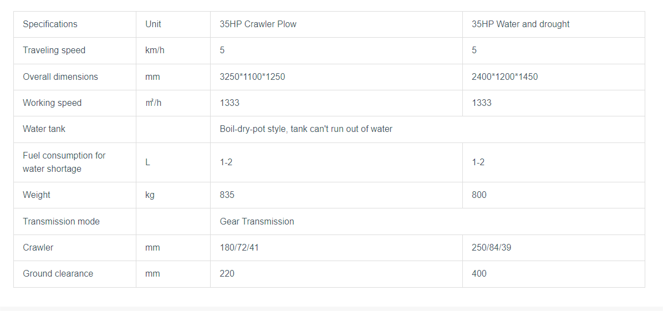Image resolution: width=663 pixels, height=311 pixels.
Task: Click the kg unit cell
Action: point(150,195)
